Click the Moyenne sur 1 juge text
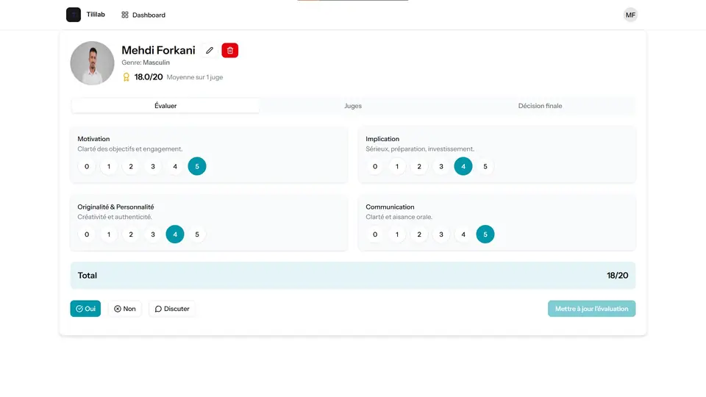Viewport: 706px width, 397px height. (195, 77)
